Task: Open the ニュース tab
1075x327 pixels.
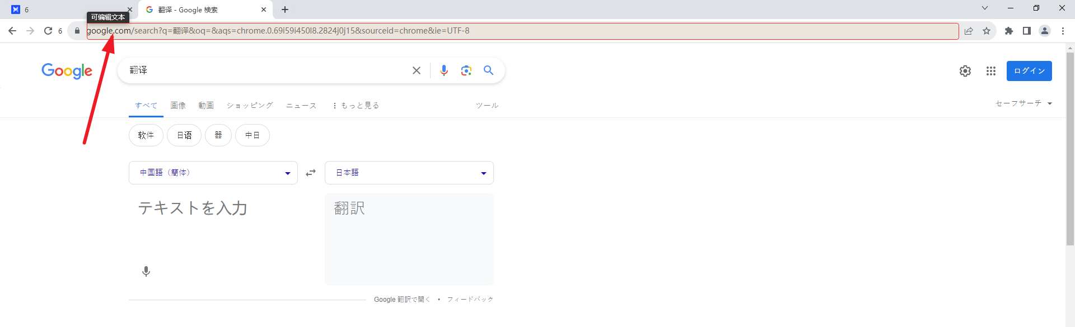Action: (x=301, y=105)
